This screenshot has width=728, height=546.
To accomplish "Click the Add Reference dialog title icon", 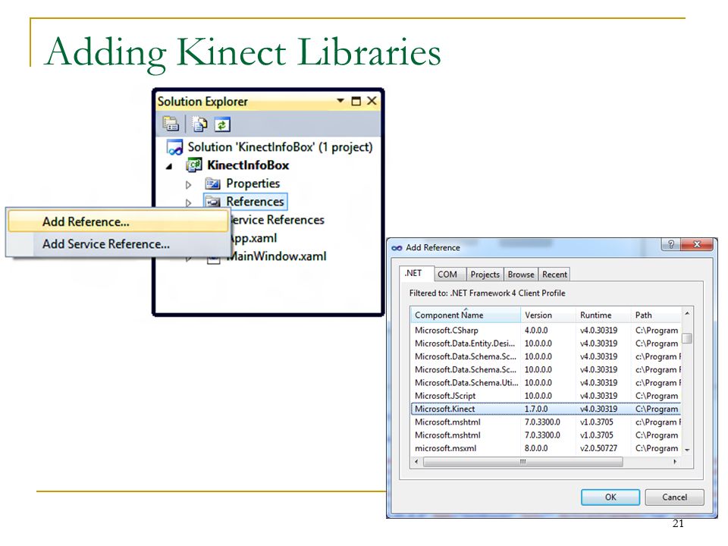I will [397, 248].
